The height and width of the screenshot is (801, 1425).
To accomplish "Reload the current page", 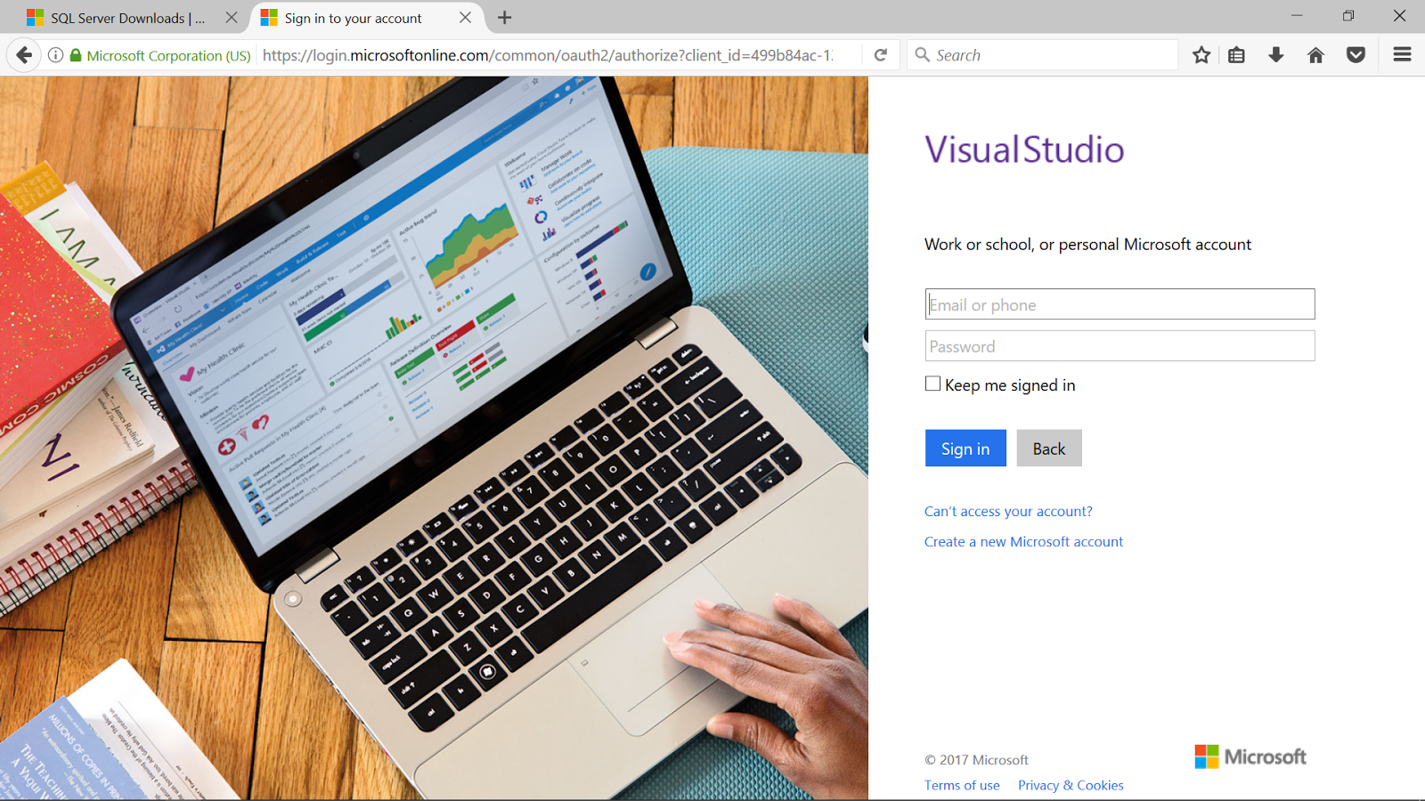I will (880, 54).
